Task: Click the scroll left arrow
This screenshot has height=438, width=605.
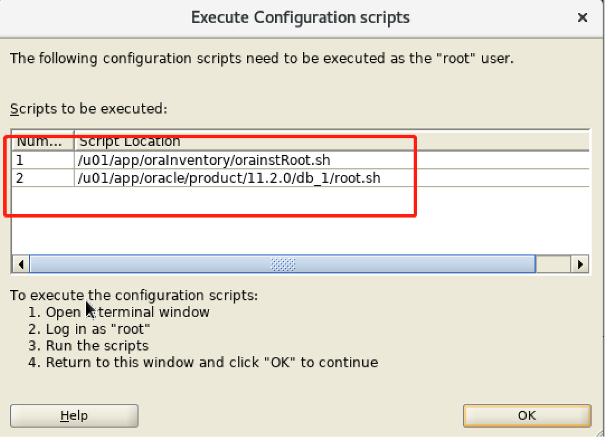Action: 20,264
